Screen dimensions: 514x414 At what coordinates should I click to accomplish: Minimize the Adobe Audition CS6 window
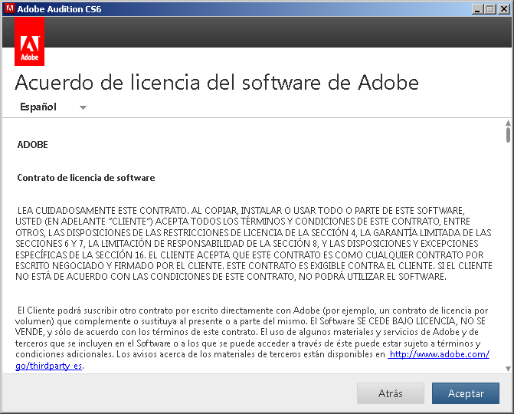tap(477, 9)
